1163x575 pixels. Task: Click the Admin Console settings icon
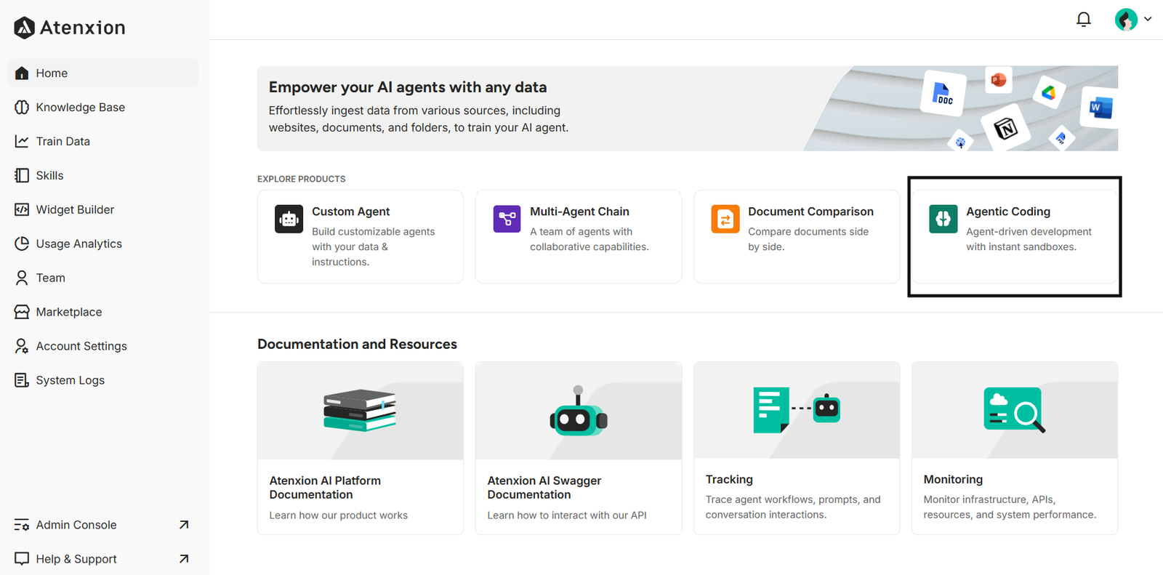click(x=22, y=525)
